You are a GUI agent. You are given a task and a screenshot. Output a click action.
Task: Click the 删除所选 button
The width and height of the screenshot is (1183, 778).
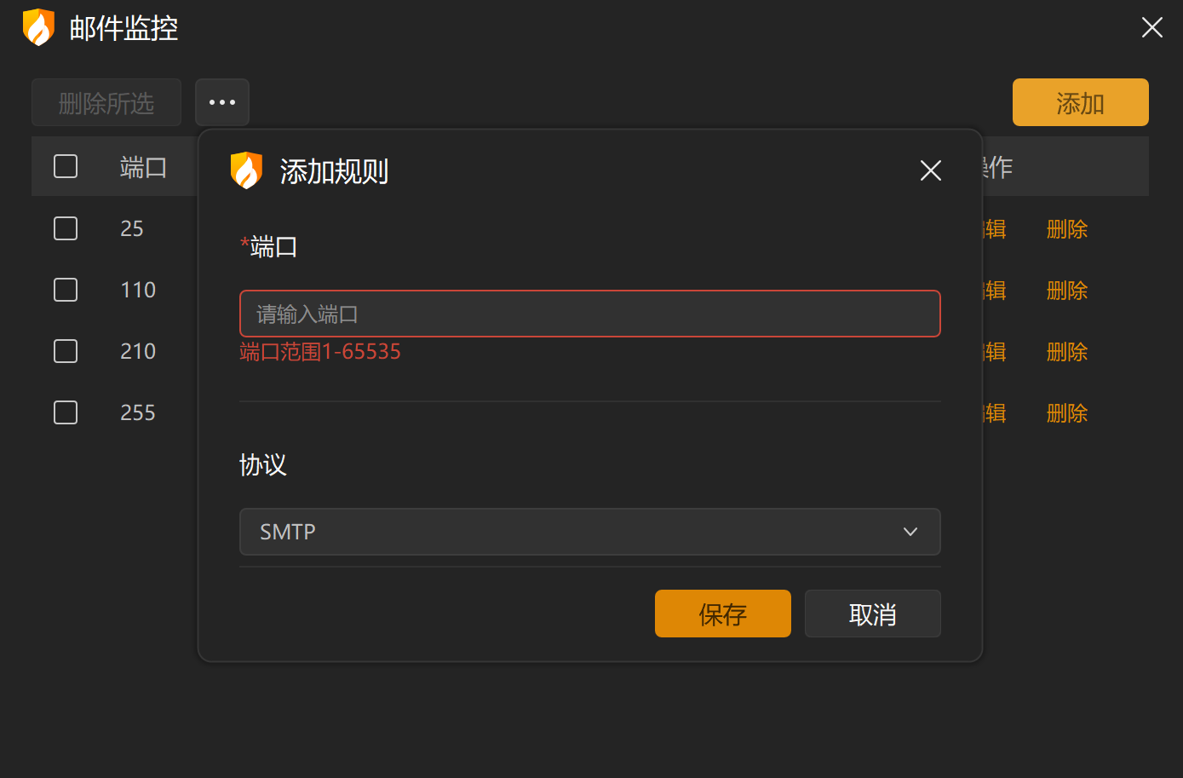coord(106,103)
